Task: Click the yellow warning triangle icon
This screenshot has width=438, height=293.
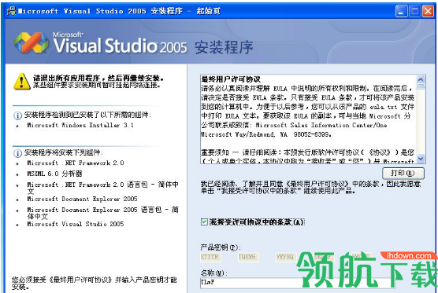Action: [x=22, y=82]
